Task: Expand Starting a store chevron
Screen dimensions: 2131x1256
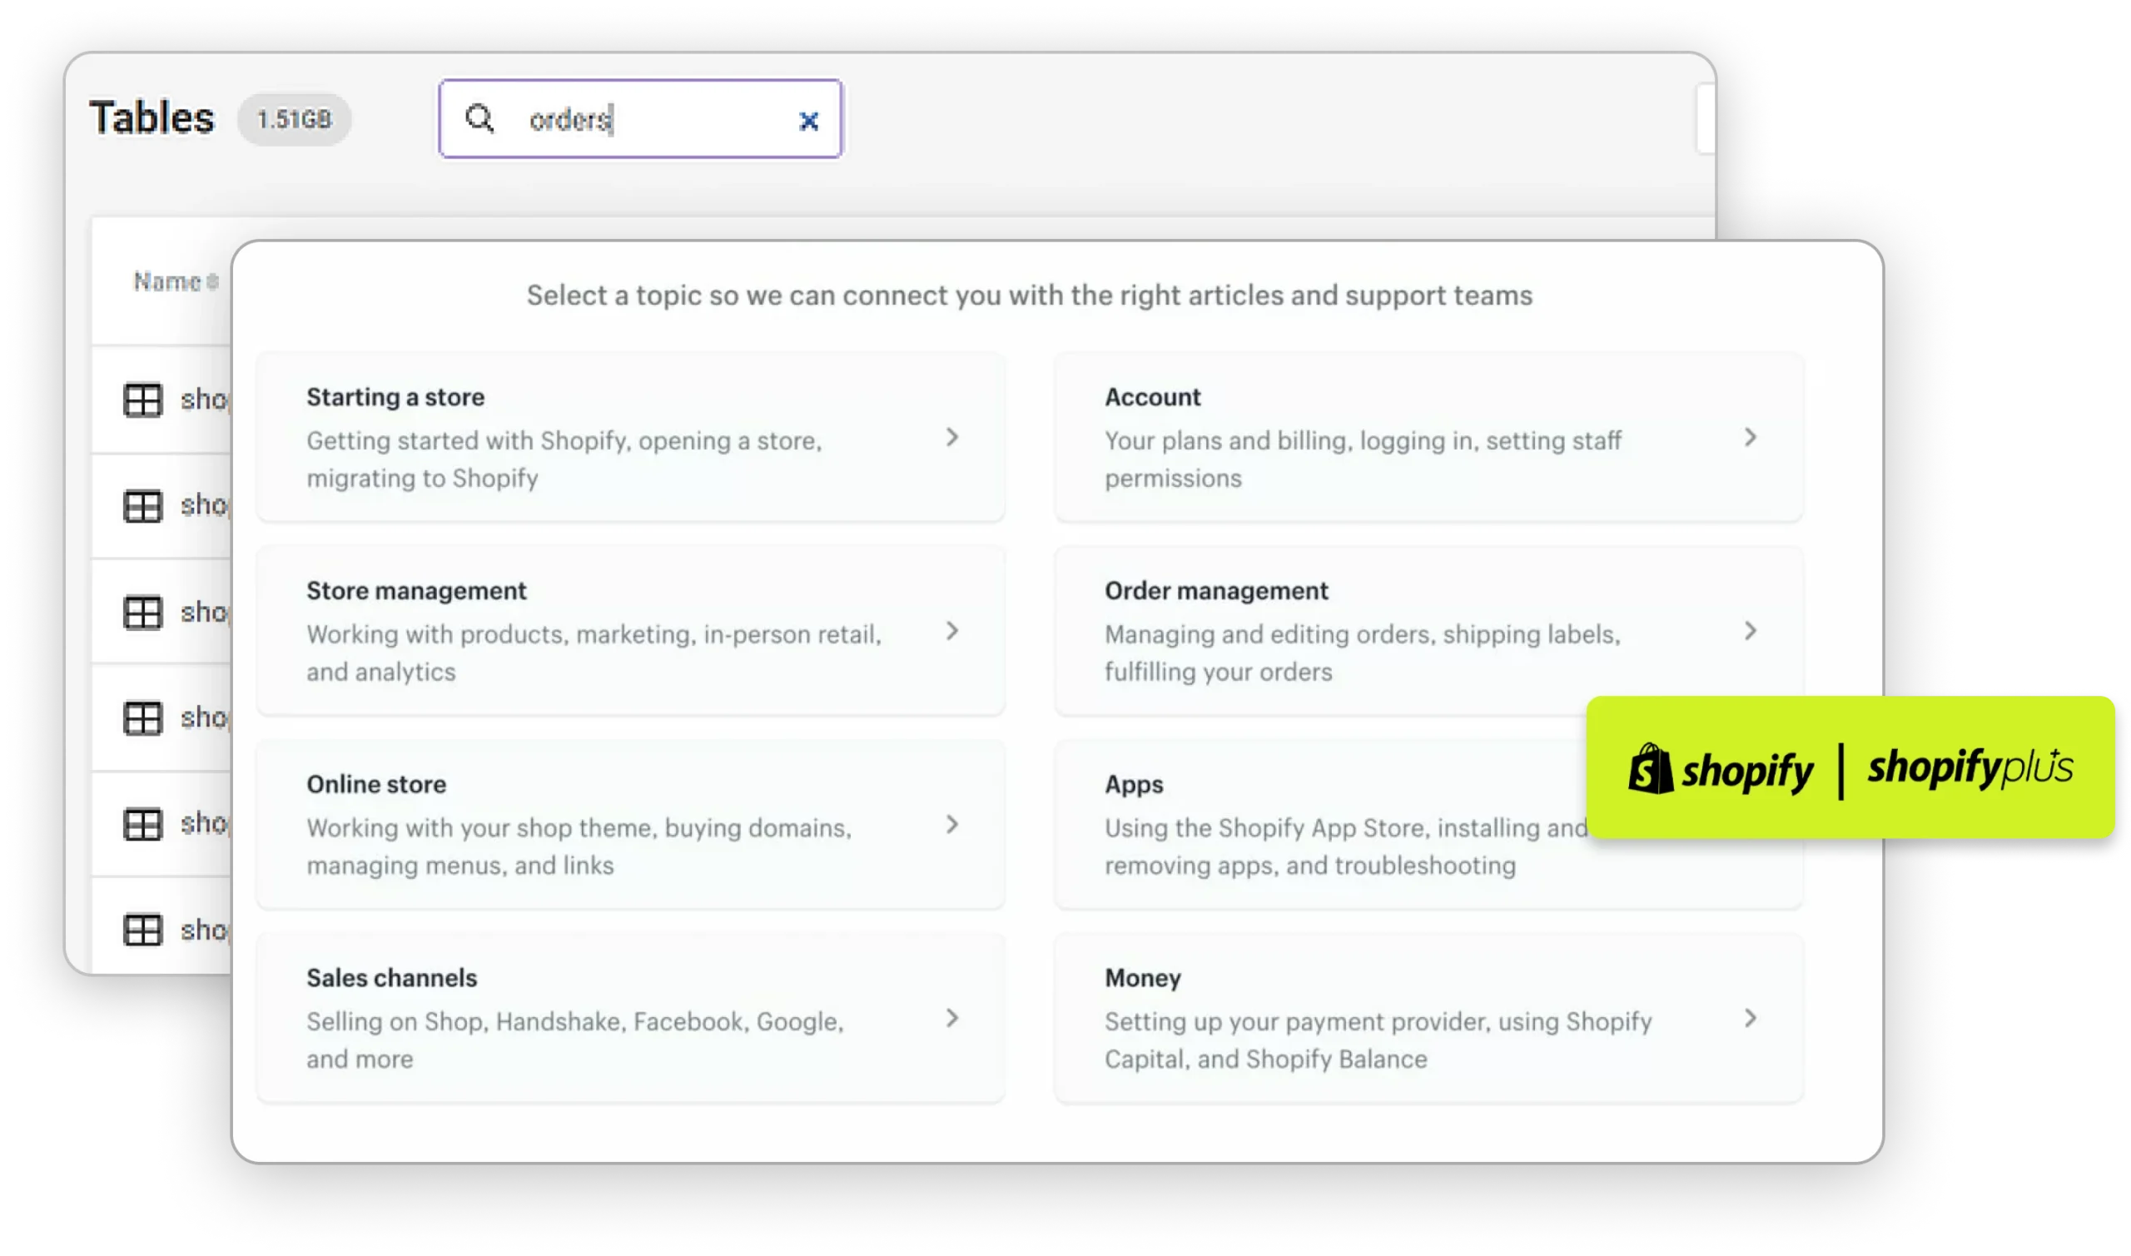Action: click(x=952, y=437)
